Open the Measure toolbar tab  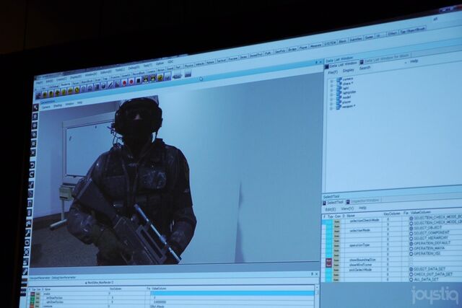click(x=316, y=45)
